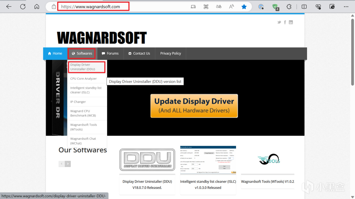The image size is (355, 199).
Task: Open Browser essentials heart icon
Action: click(318, 7)
